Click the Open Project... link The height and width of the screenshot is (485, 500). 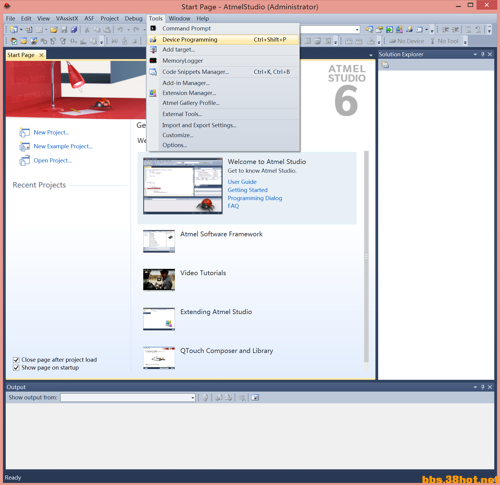(53, 161)
